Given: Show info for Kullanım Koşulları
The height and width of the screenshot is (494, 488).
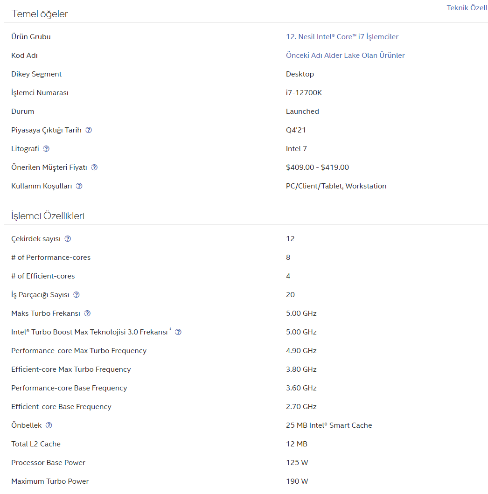Looking at the screenshot, I should coord(79,186).
